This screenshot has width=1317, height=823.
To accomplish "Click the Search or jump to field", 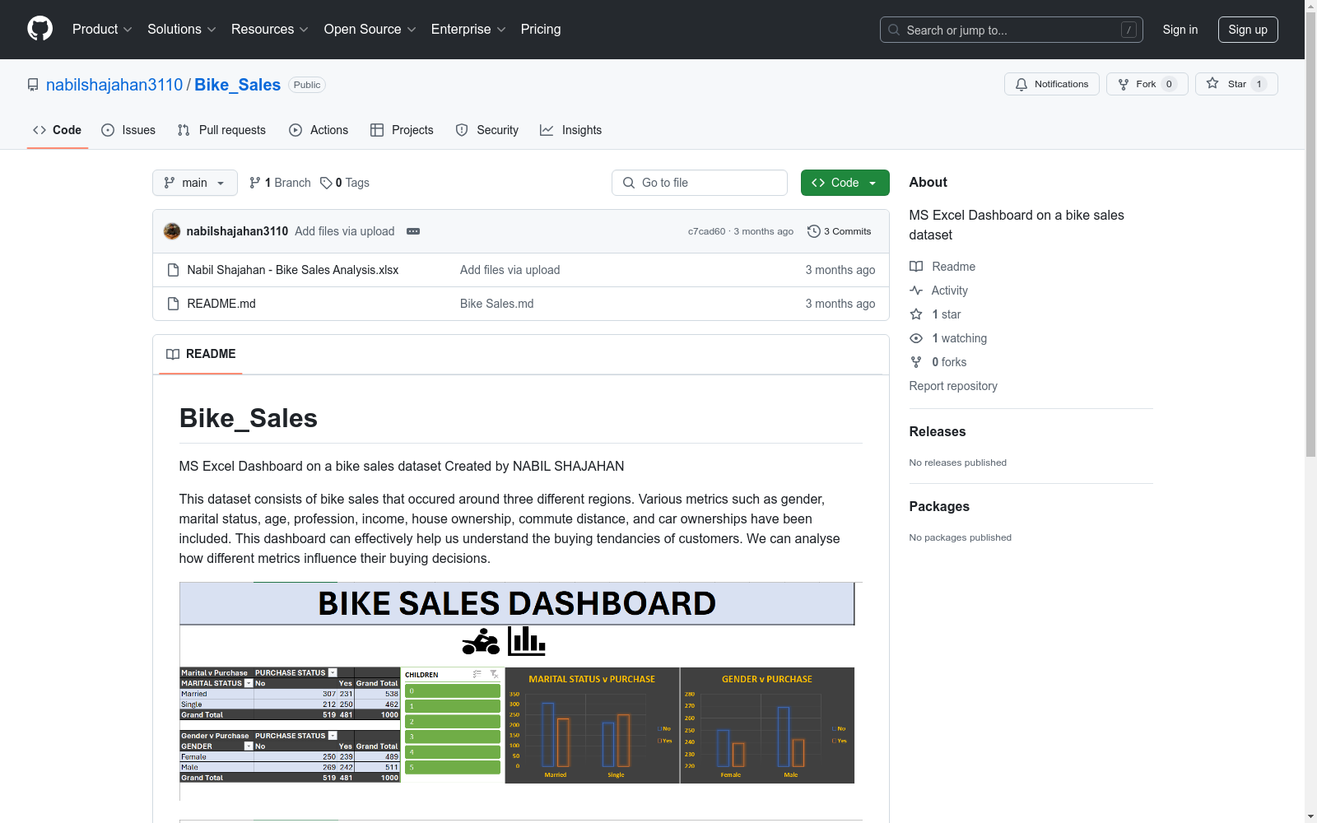I will click(1012, 30).
